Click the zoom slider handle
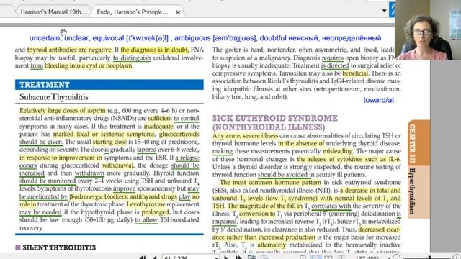461x259 pixels. [429, 258]
